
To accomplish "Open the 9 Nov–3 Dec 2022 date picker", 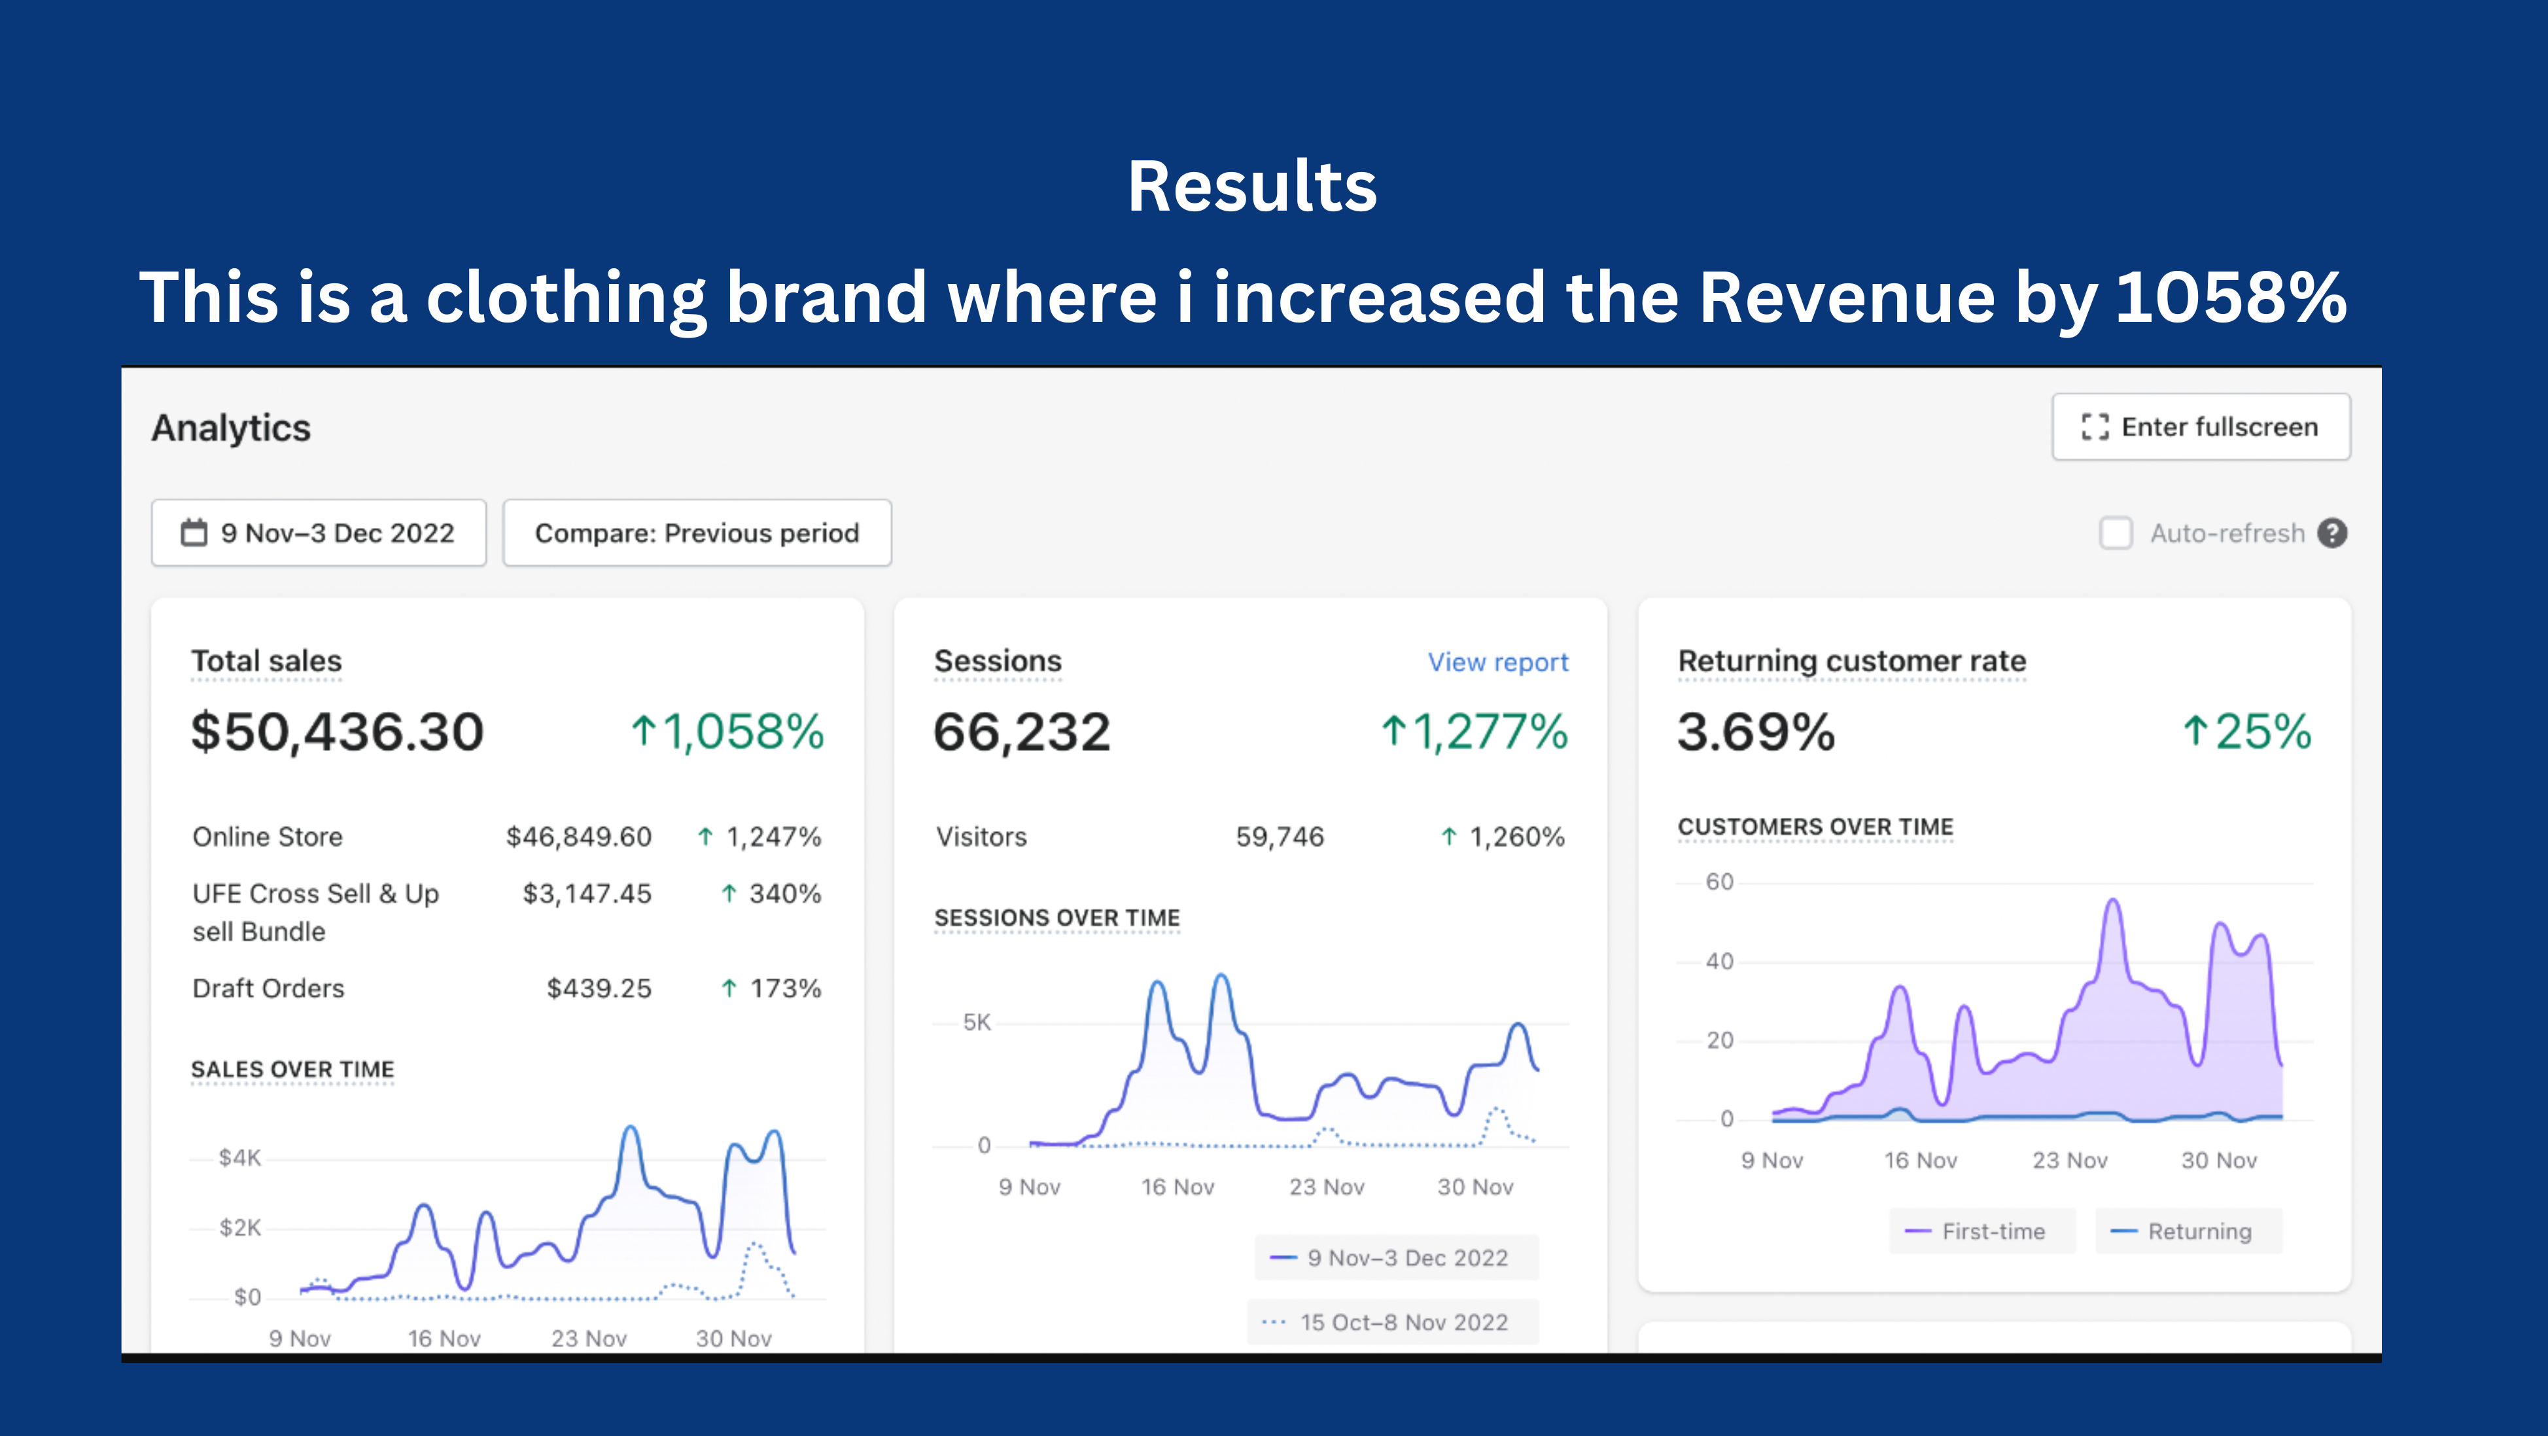I will (x=319, y=533).
